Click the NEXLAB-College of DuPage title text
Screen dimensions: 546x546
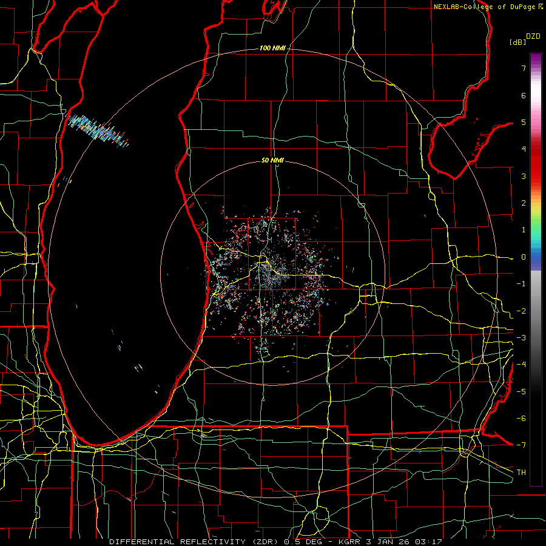pyautogui.click(x=484, y=7)
